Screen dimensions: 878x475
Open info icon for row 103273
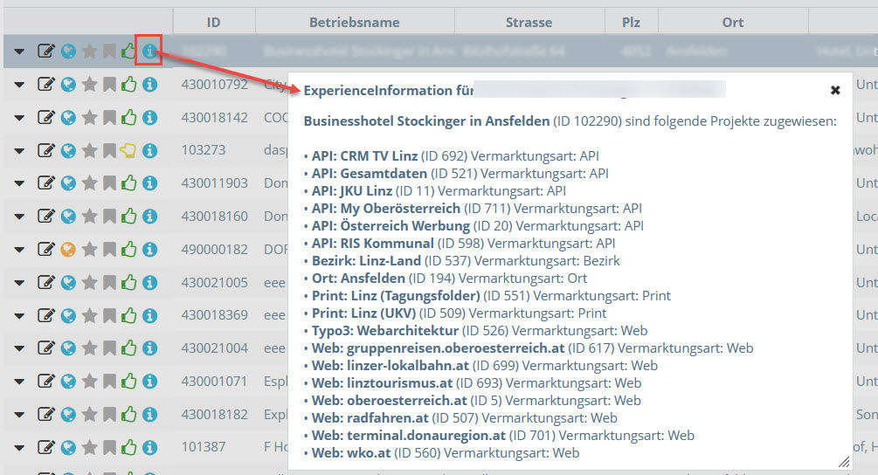pyautogui.click(x=149, y=150)
